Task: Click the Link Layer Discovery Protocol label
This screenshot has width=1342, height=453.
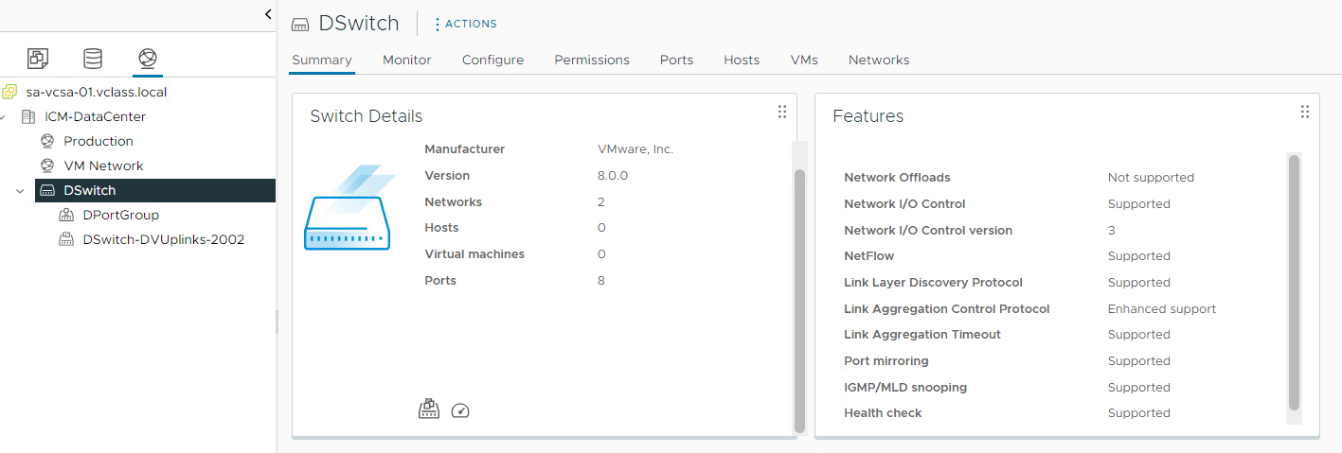Action: click(x=933, y=283)
